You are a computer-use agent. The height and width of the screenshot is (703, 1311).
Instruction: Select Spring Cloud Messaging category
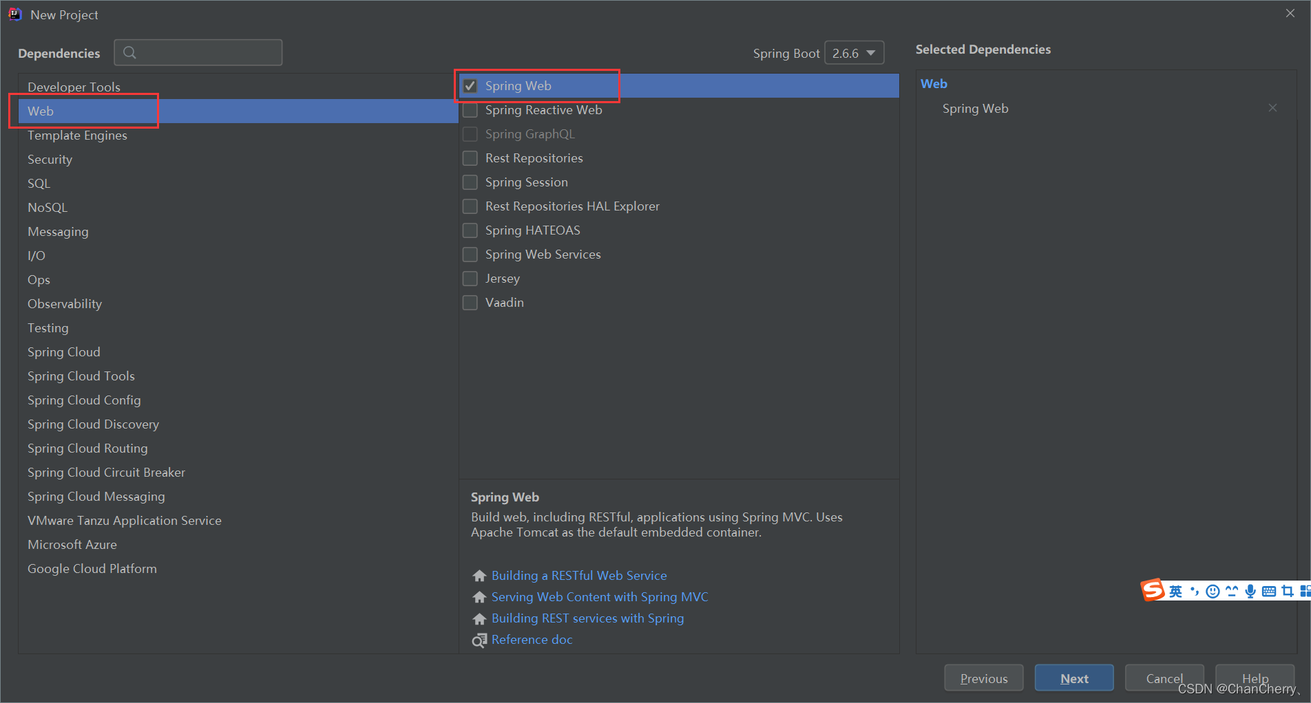238,497
